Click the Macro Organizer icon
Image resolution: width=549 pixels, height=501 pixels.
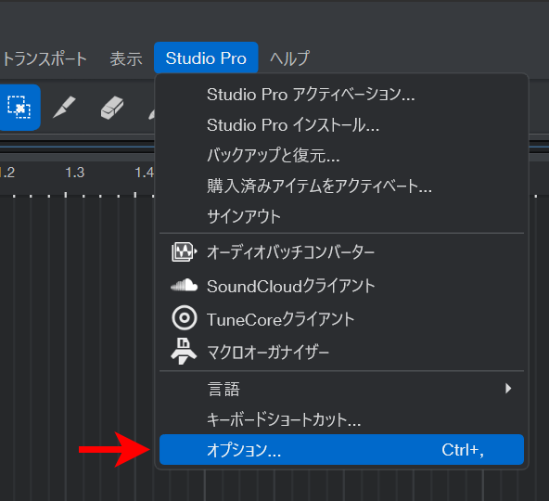point(184,351)
